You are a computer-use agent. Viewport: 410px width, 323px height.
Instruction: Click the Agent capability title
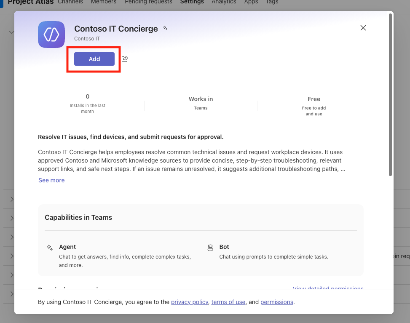click(67, 247)
